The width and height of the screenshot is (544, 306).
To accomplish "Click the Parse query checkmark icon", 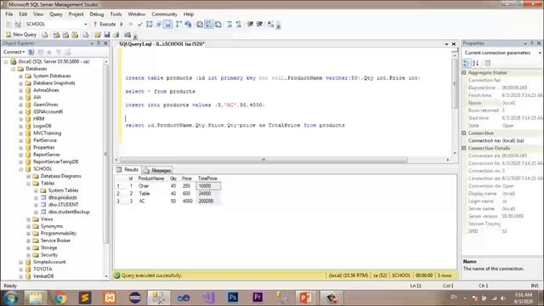I will (x=139, y=25).
